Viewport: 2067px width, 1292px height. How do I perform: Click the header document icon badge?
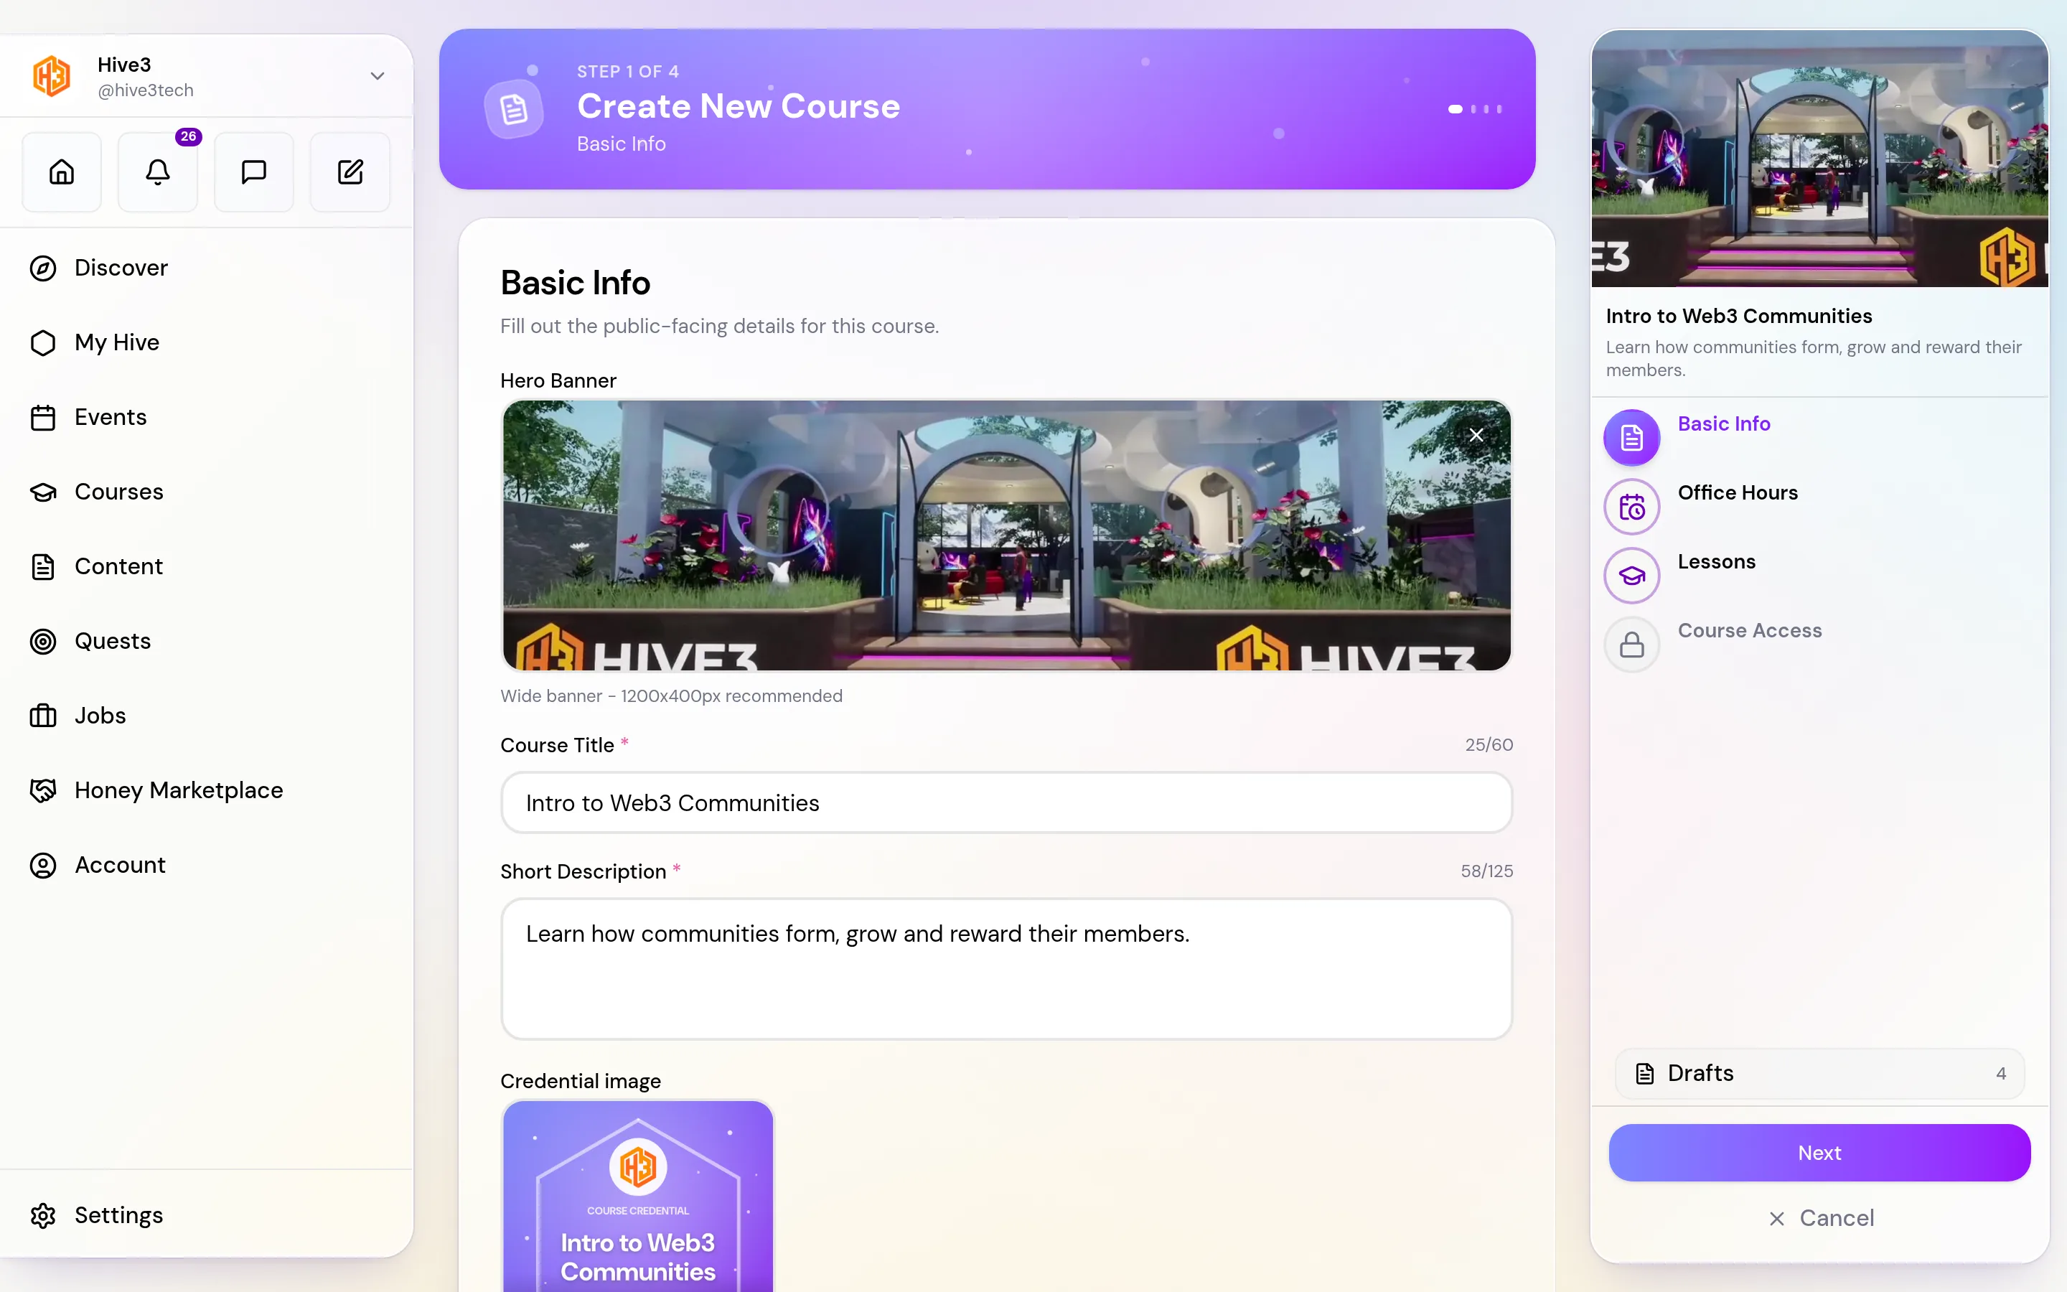click(513, 109)
